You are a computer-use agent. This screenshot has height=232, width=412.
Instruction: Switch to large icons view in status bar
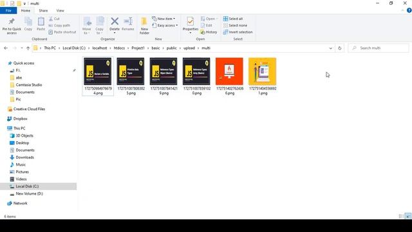click(x=408, y=217)
